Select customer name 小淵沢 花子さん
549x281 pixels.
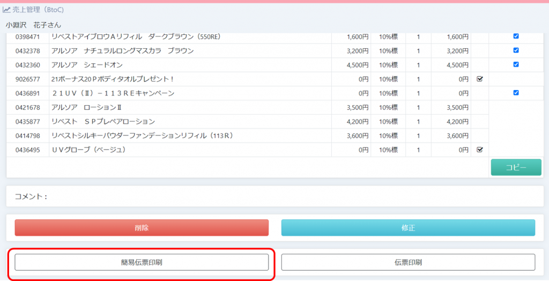point(33,25)
